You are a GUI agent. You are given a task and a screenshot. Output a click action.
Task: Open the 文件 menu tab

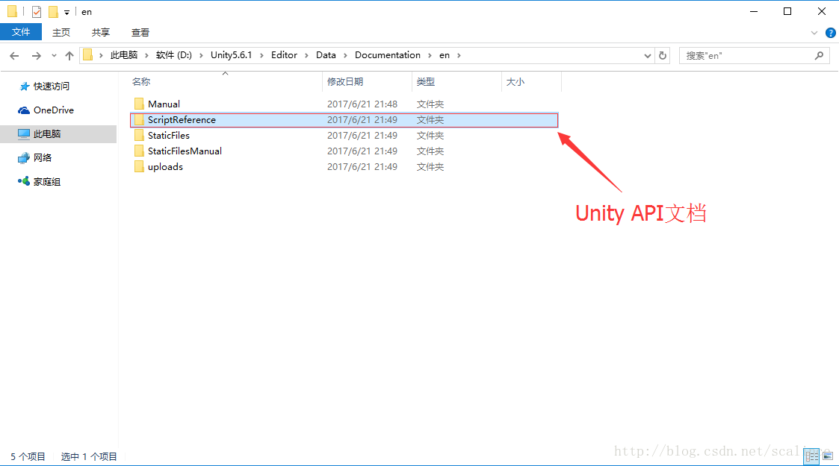[21, 32]
